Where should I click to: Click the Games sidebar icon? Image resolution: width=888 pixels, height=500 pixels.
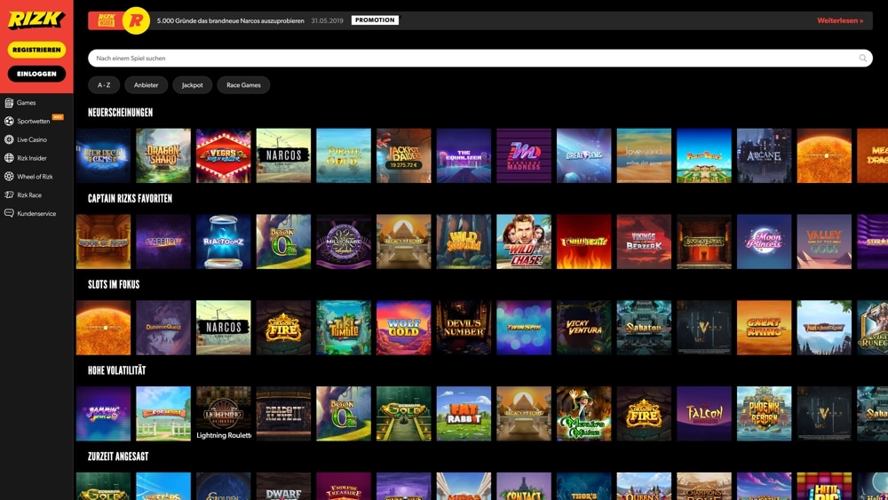pyautogui.click(x=9, y=102)
